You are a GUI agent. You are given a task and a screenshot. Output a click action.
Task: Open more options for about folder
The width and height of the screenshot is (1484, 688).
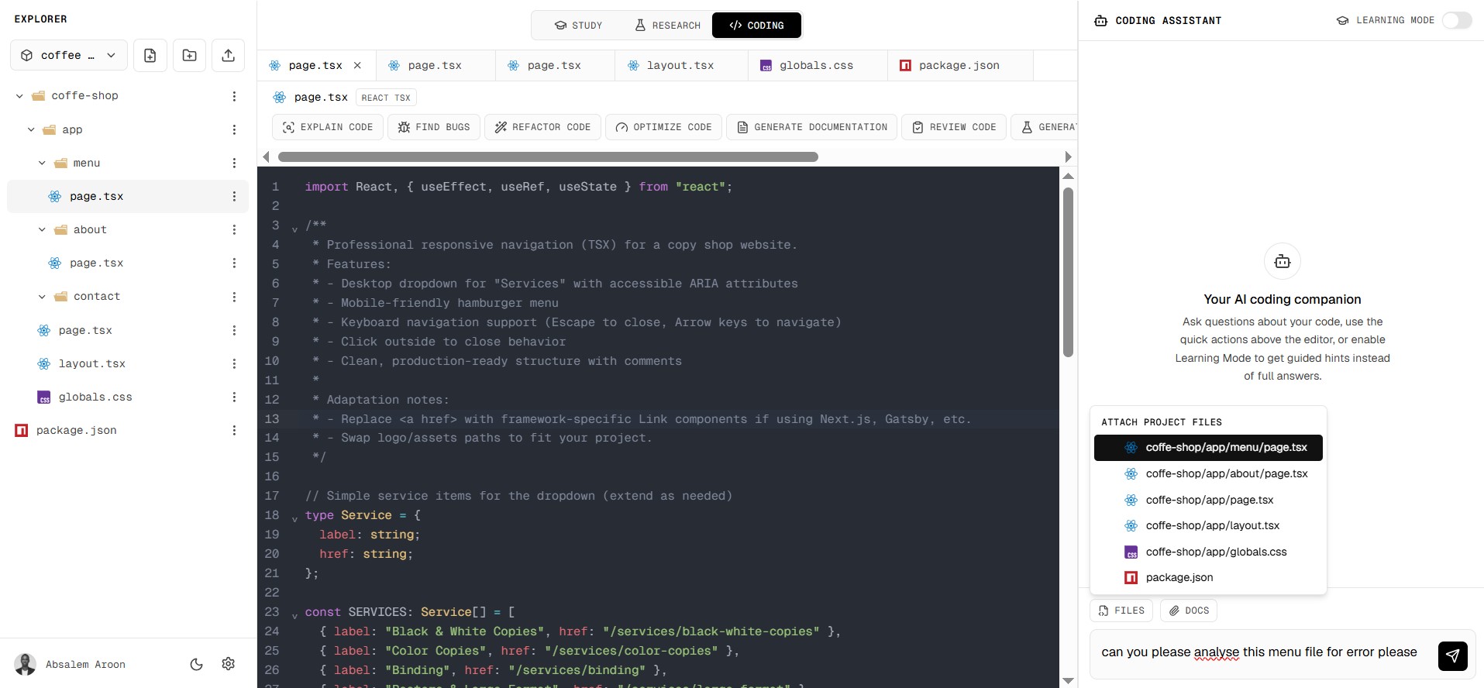pyautogui.click(x=234, y=229)
